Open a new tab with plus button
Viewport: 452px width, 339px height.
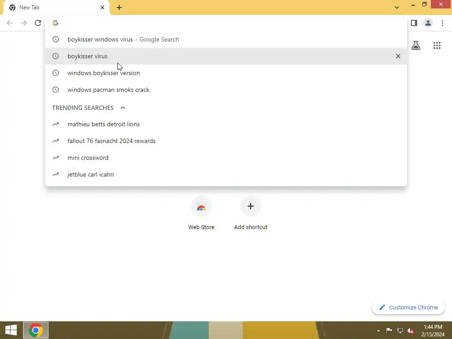(119, 8)
